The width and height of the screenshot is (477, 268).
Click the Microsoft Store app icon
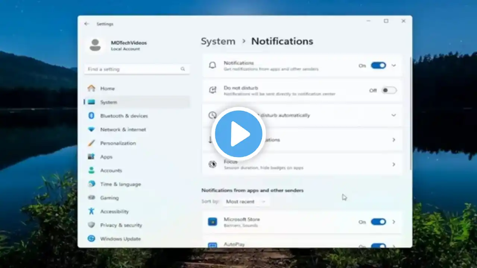[212, 222]
